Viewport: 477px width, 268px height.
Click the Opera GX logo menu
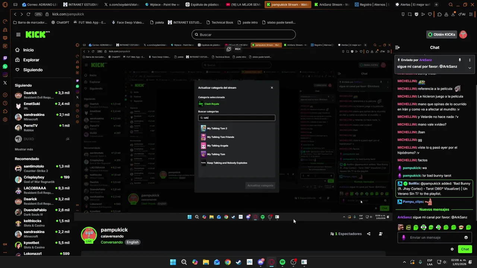click(x=5, y=5)
